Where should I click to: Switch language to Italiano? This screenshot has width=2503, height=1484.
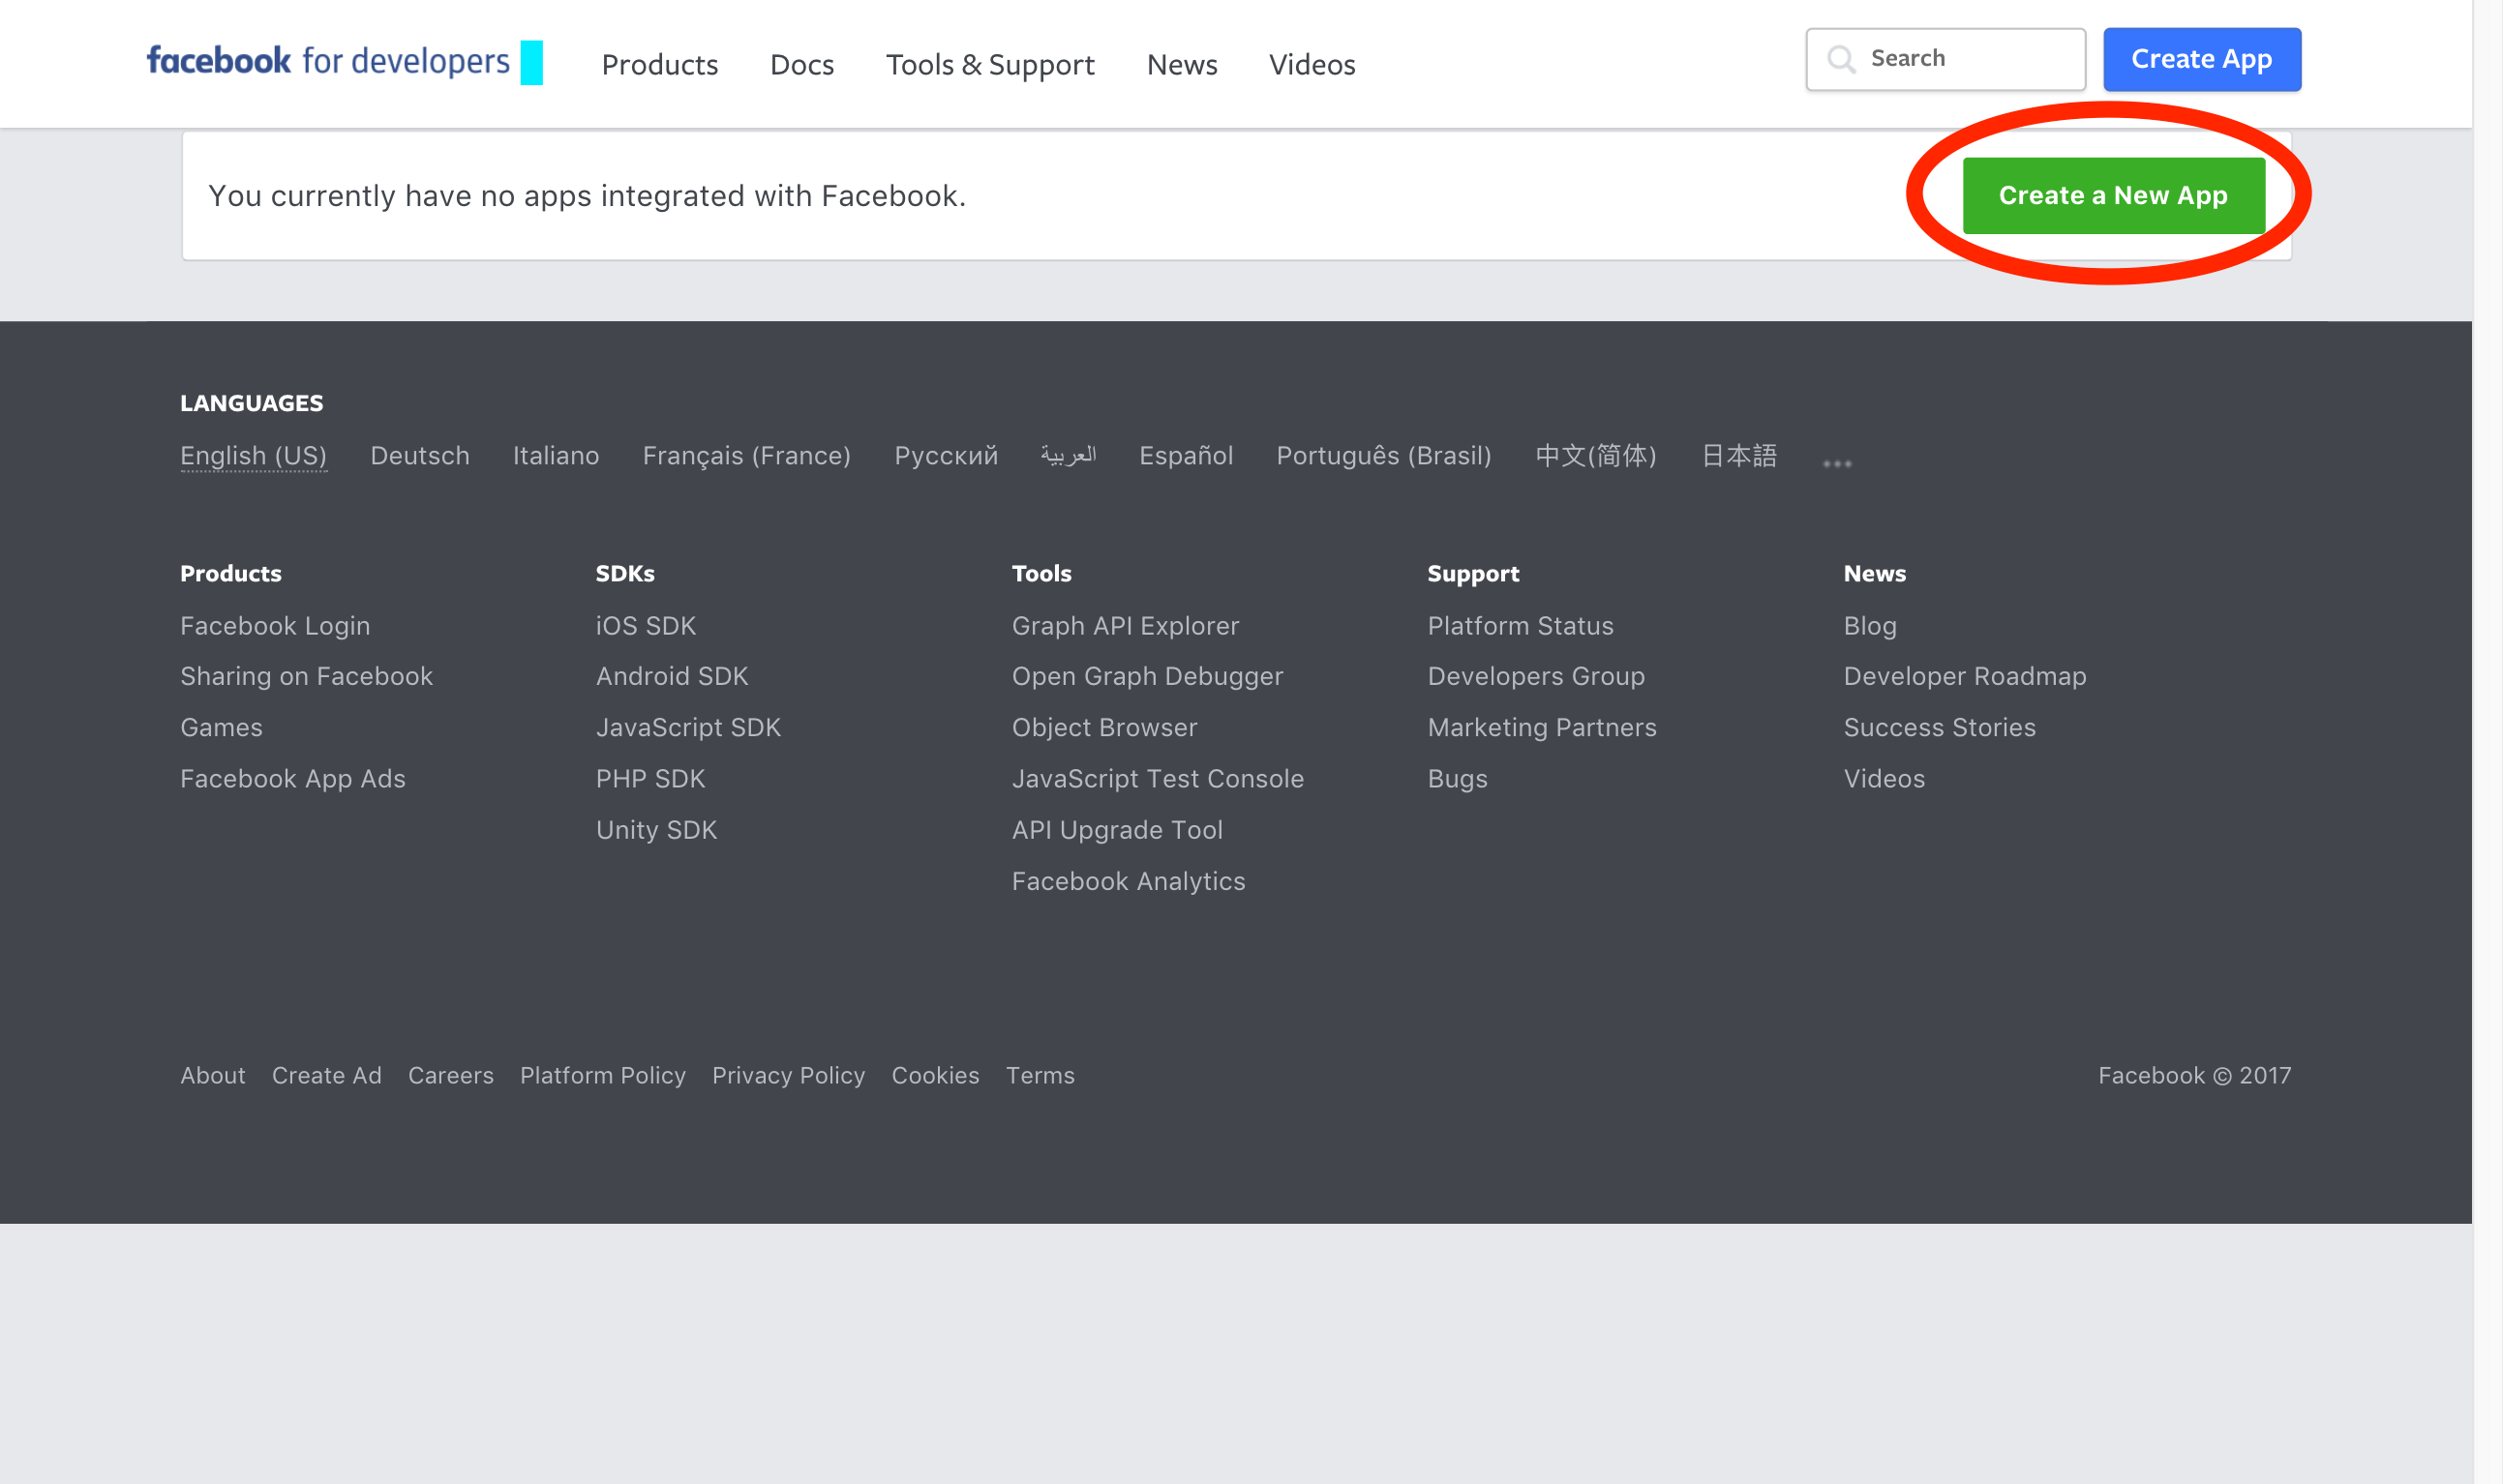tap(556, 456)
